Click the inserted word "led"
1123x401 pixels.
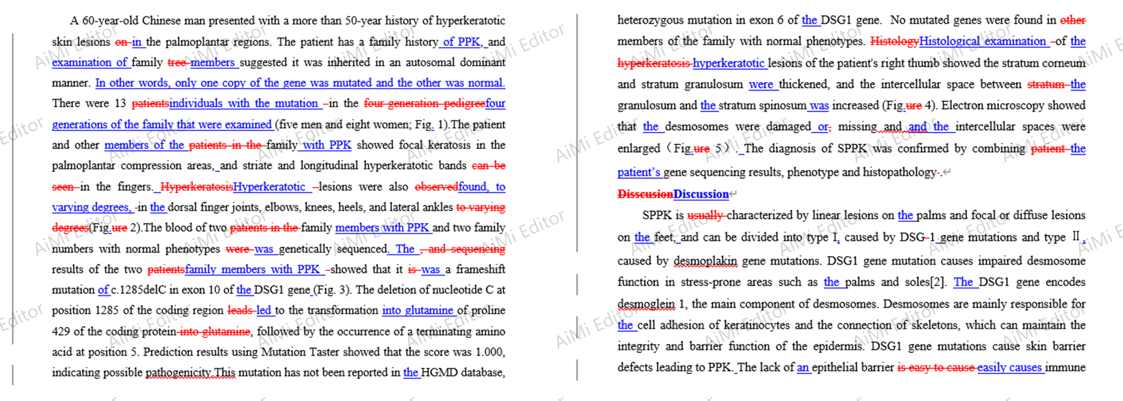263,310
